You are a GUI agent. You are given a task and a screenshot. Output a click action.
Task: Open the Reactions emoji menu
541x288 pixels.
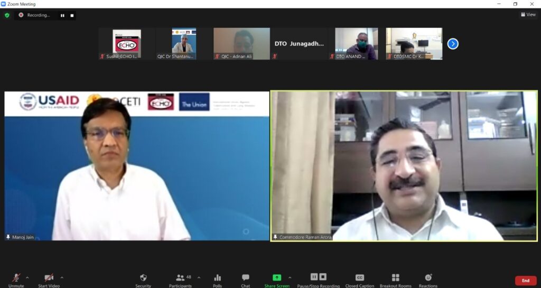click(x=428, y=280)
